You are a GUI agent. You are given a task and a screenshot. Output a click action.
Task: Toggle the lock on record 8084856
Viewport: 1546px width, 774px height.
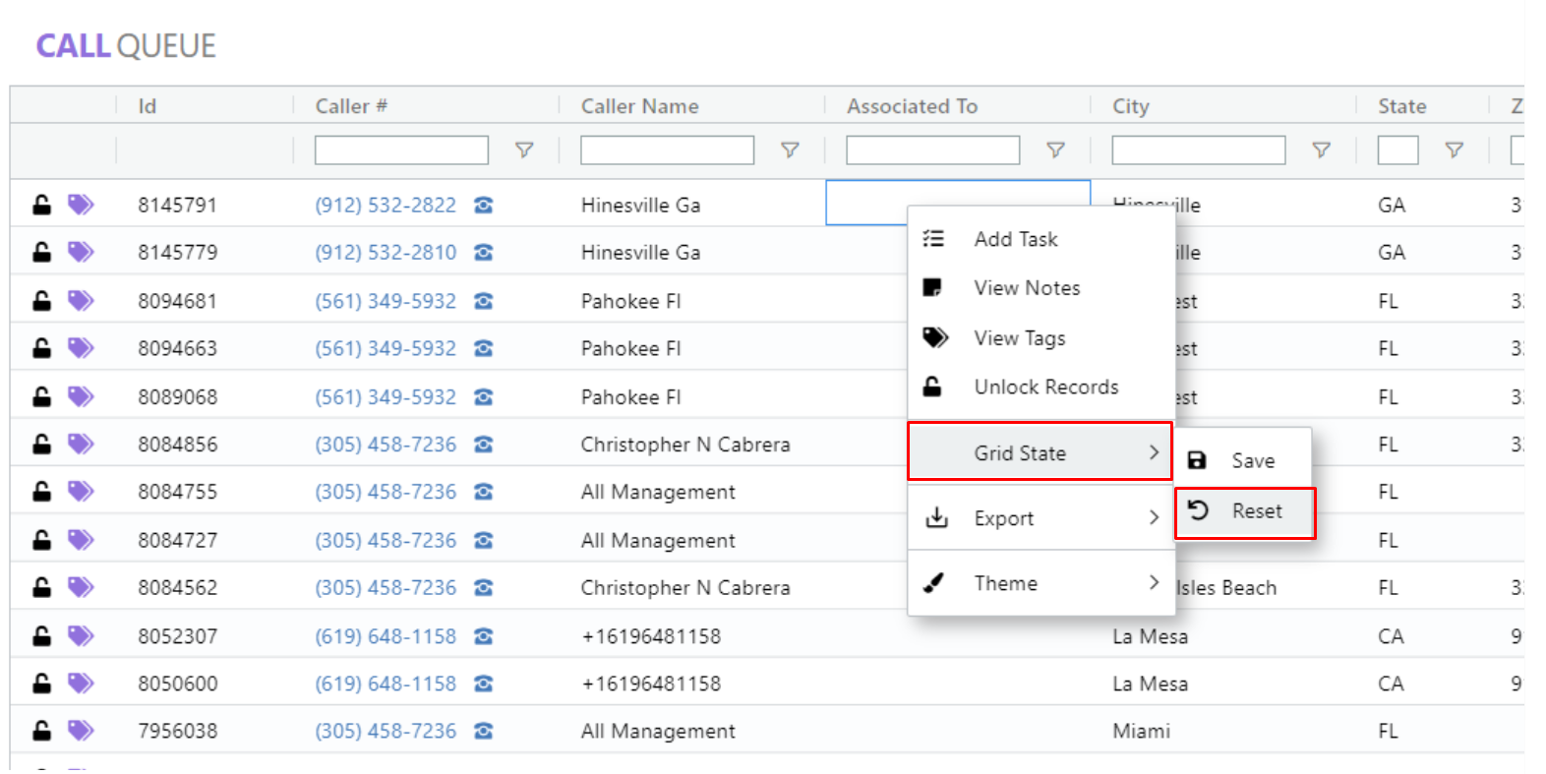pos(41,445)
